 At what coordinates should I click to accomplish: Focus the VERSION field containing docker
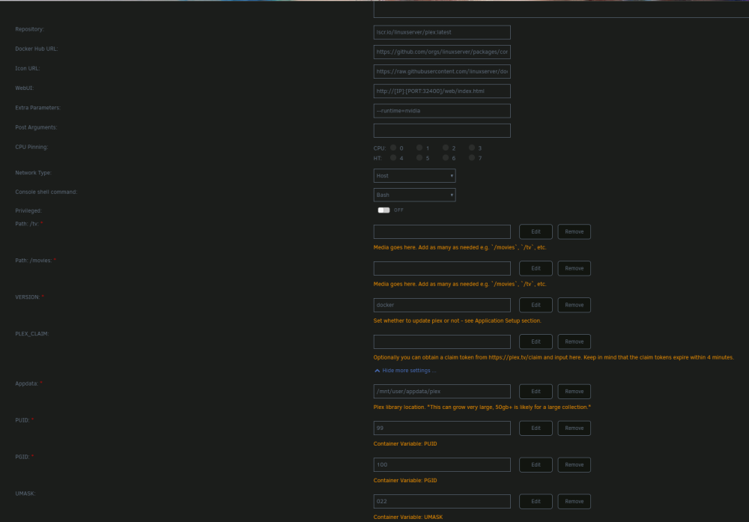(442, 305)
